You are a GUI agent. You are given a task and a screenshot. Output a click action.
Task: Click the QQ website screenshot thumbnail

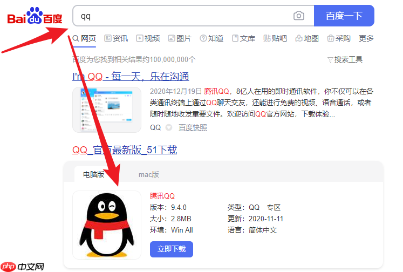coord(107,110)
